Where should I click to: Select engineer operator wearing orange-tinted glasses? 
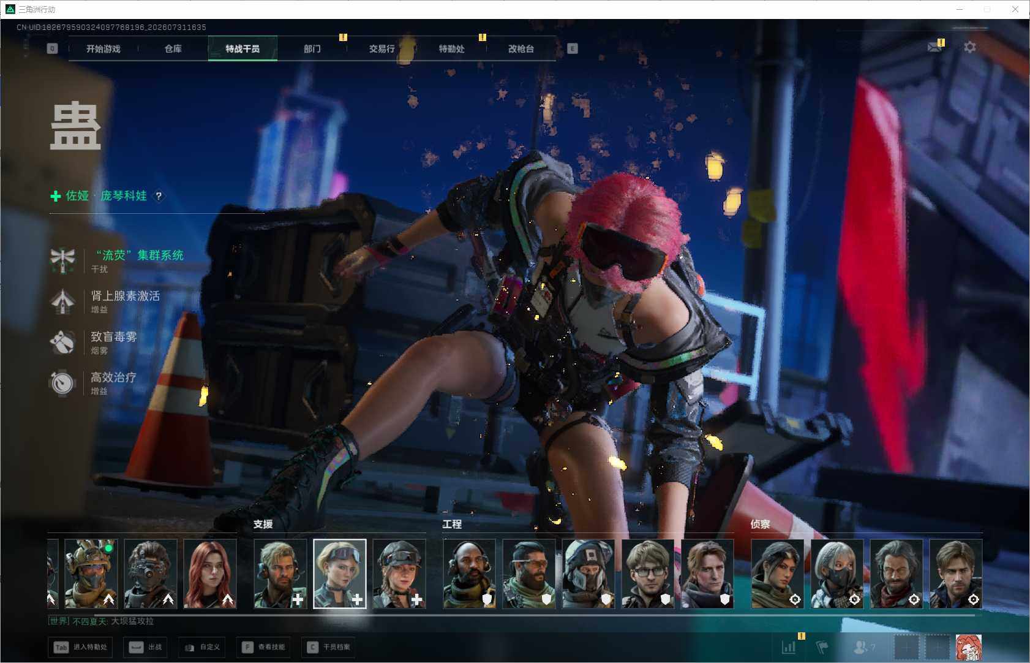coord(529,574)
